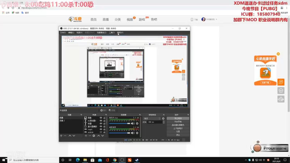Open the 场景集合(S) menu in OBS
This screenshot has width=290, height=163.
pyautogui.click(x=101, y=33)
